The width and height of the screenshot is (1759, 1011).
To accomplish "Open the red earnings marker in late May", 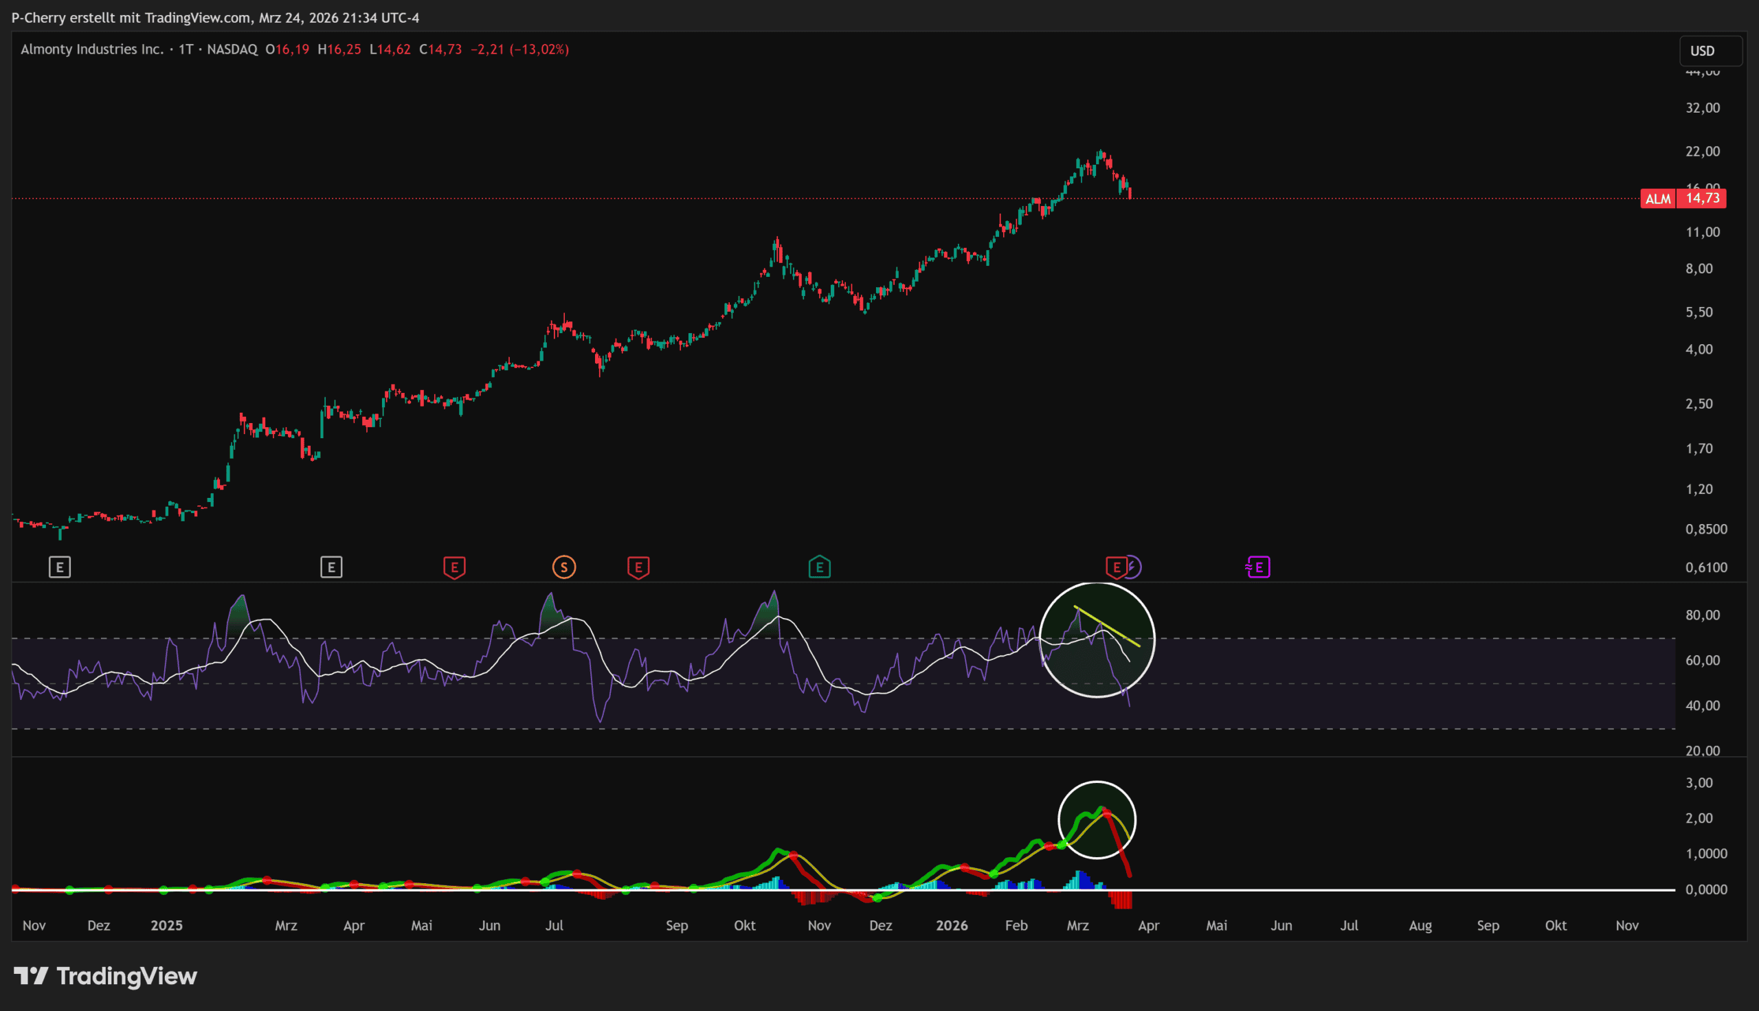I will tap(454, 567).
